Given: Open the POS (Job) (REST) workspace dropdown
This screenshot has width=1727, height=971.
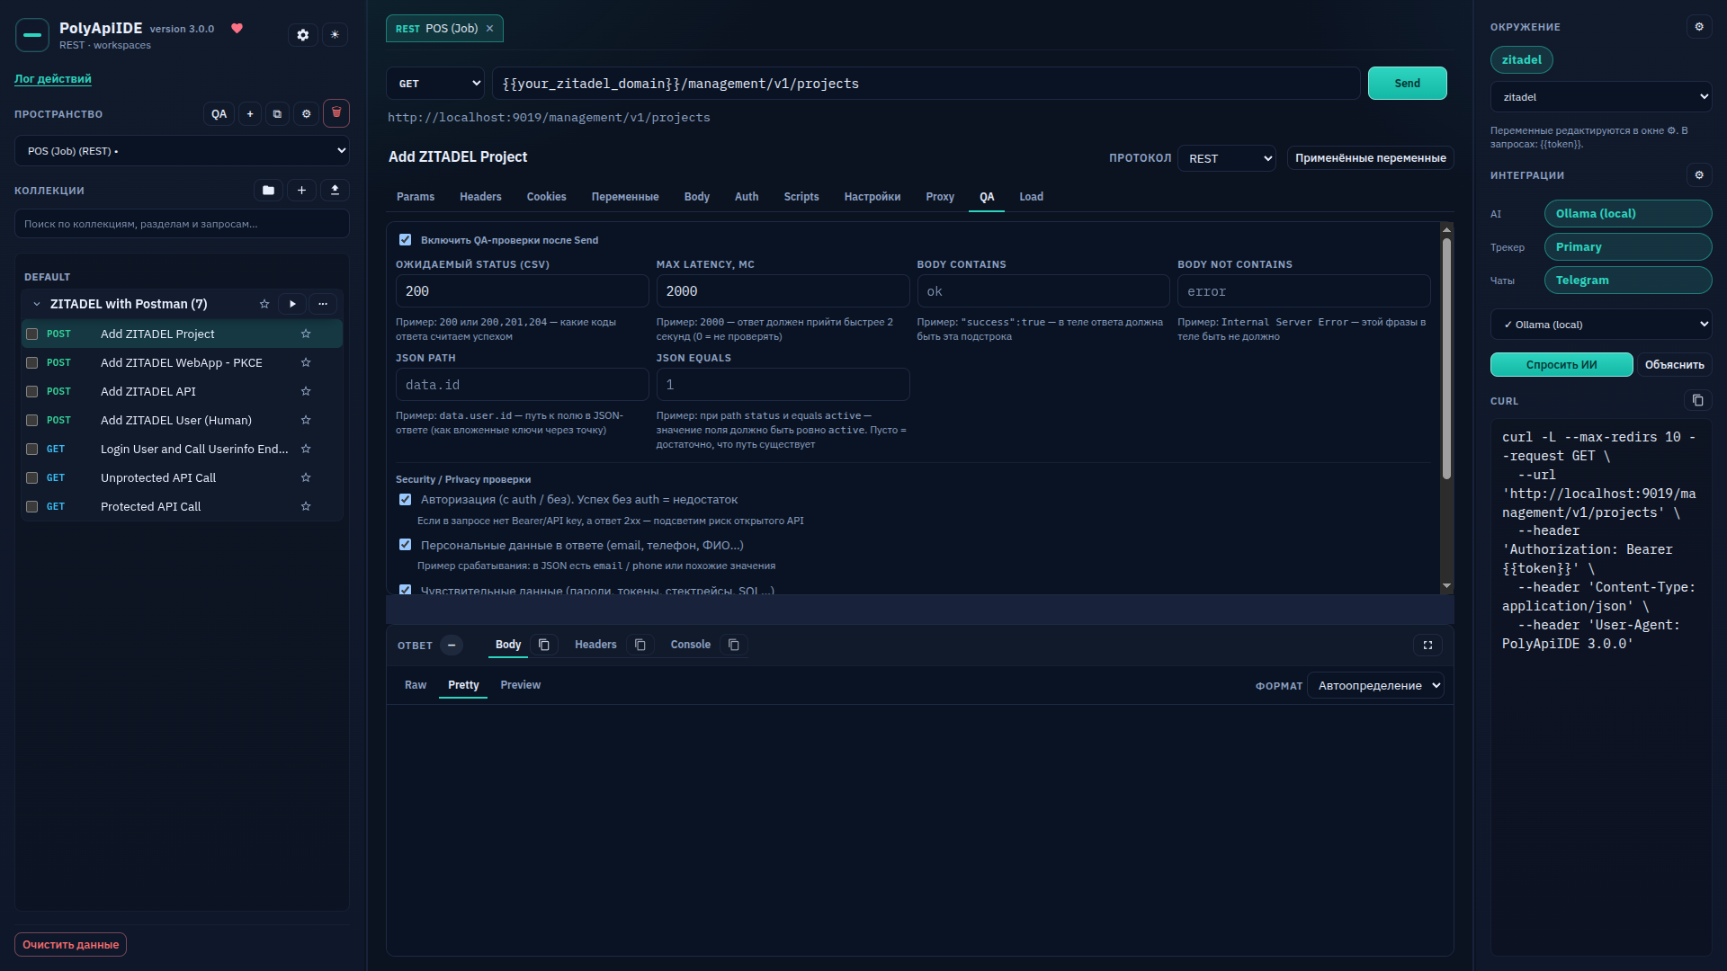Looking at the screenshot, I should 182,151.
